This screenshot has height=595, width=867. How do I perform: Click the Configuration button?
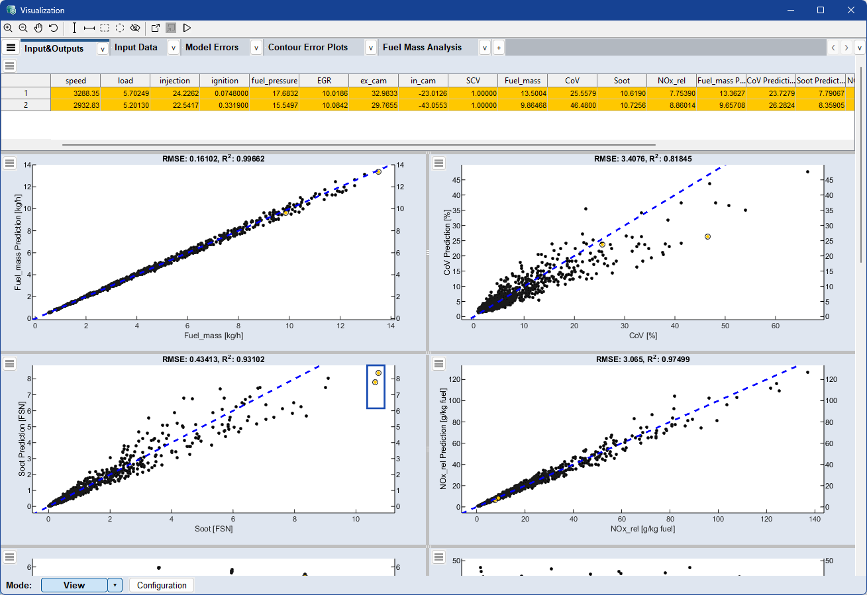162,585
